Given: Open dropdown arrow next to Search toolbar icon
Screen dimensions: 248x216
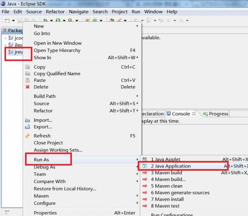Looking at the screenshot, I should coord(125,21).
